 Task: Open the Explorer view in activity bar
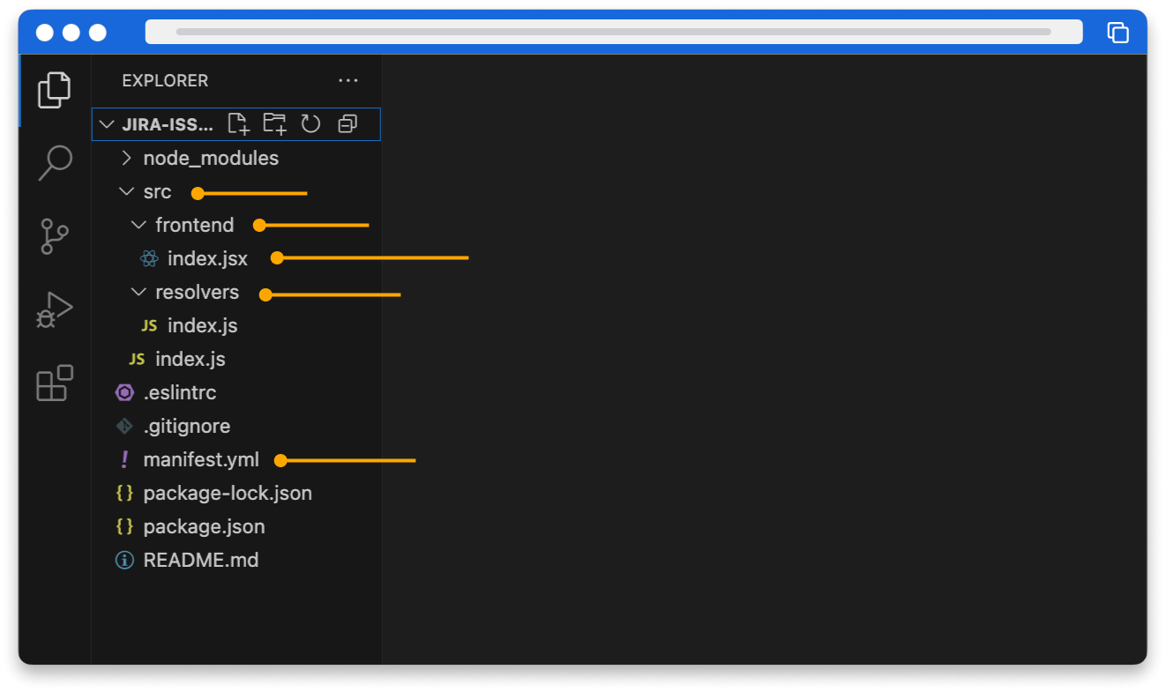[x=55, y=90]
